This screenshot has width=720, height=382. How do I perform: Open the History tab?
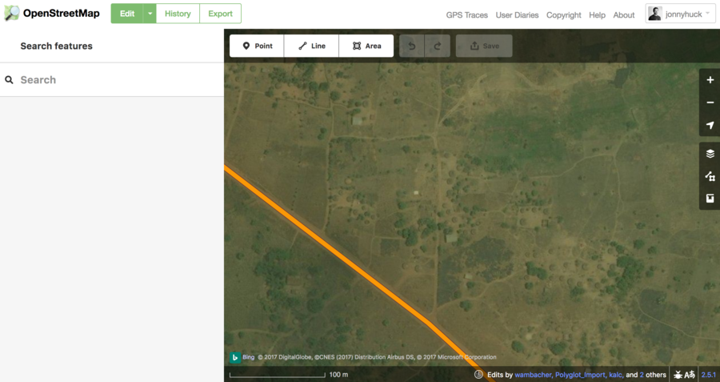(x=178, y=14)
